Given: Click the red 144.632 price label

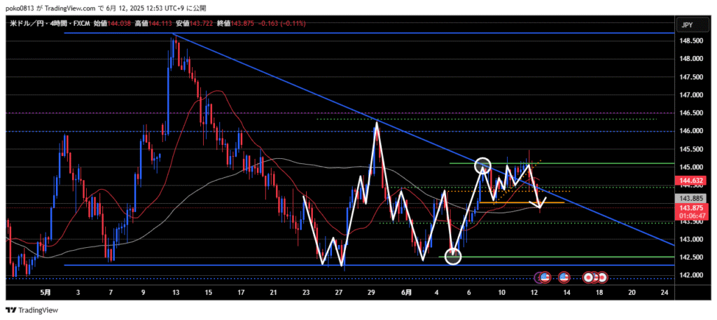Looking at the screenshot, I should pyautogui.click(x=690, y=181).
